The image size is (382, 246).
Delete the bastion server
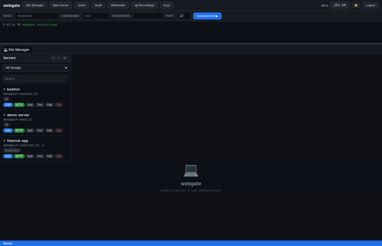(59, 105)
